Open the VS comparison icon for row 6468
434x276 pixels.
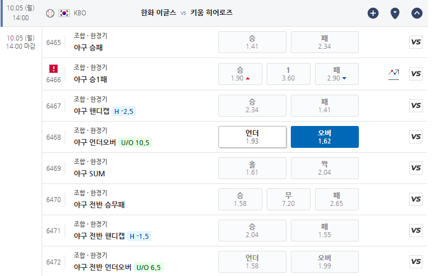pos(416,137)
